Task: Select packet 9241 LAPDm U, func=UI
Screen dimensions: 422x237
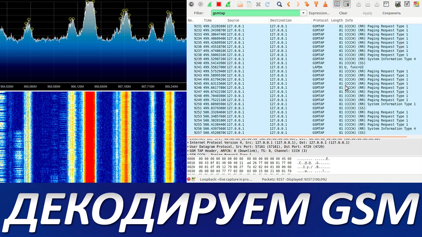Action: point(304,67)
